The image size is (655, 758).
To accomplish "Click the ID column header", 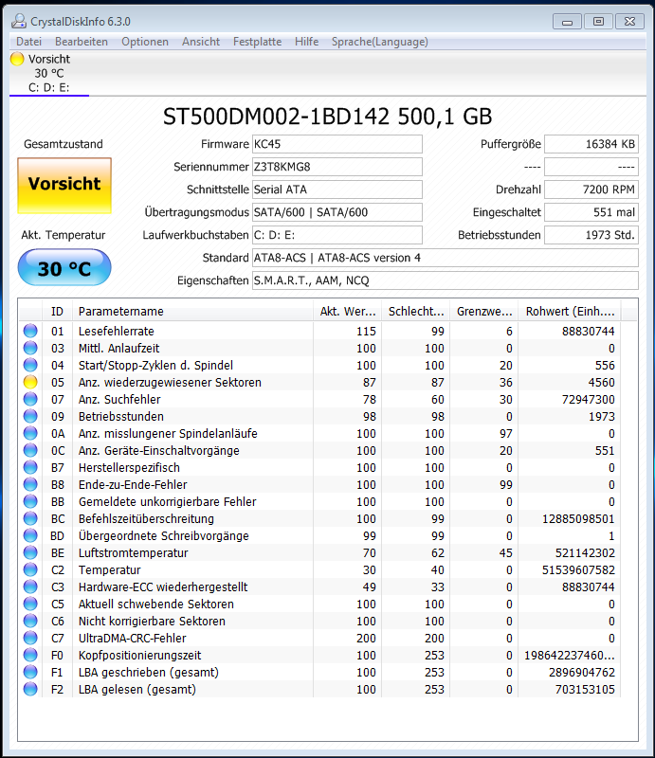I will click(x=57, y=312).
